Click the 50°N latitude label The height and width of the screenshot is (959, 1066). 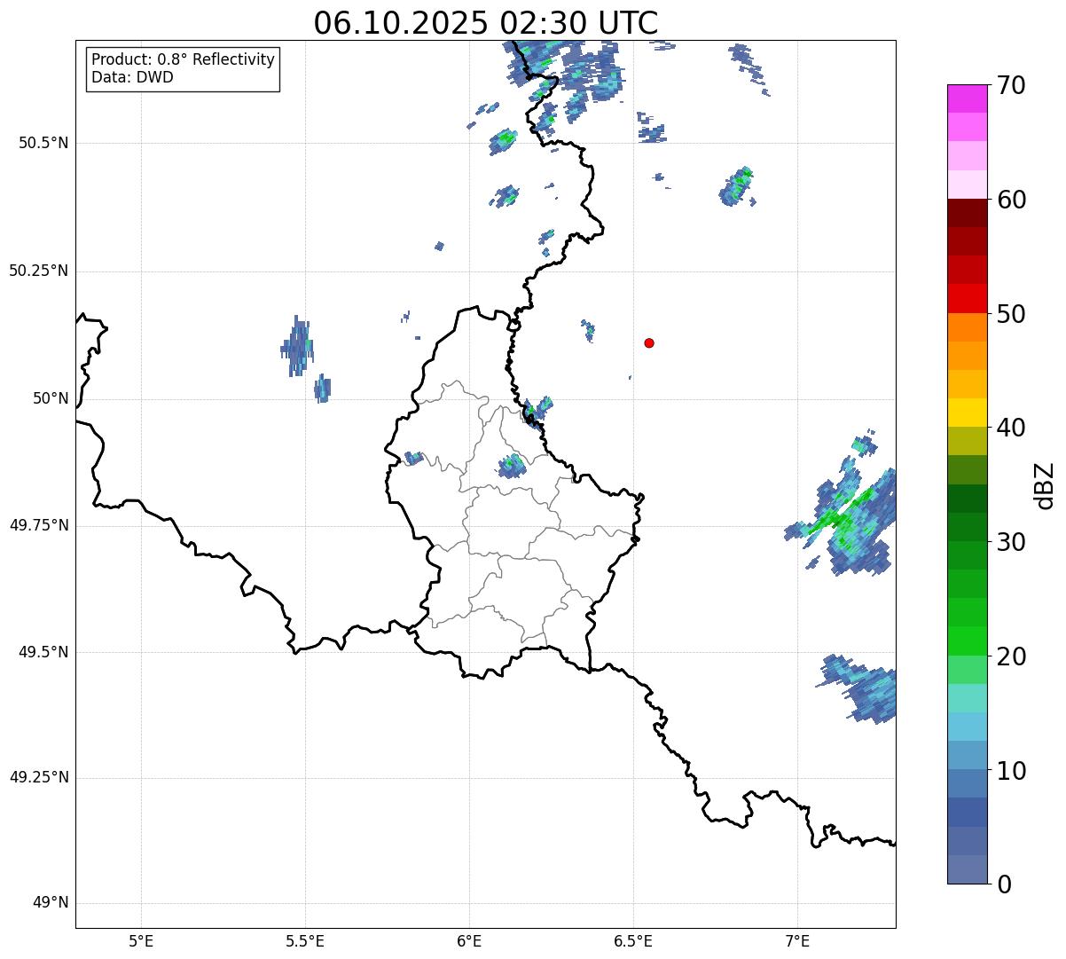click(x=51, y=398)
